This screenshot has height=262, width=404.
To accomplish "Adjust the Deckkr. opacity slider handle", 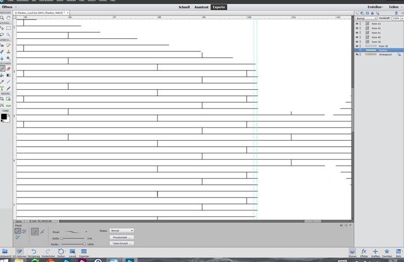I will click(84, 244).
